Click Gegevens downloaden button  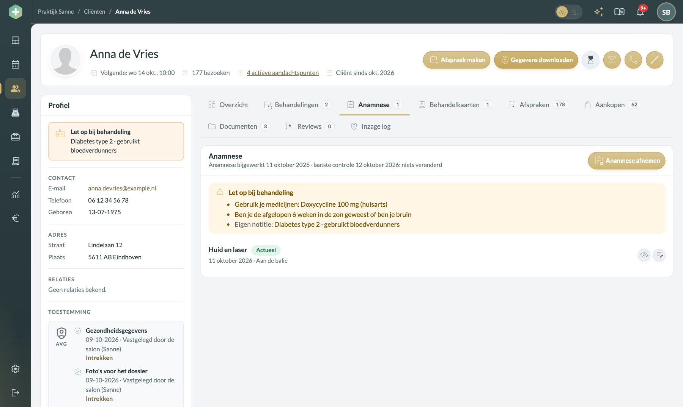point(536,60)
